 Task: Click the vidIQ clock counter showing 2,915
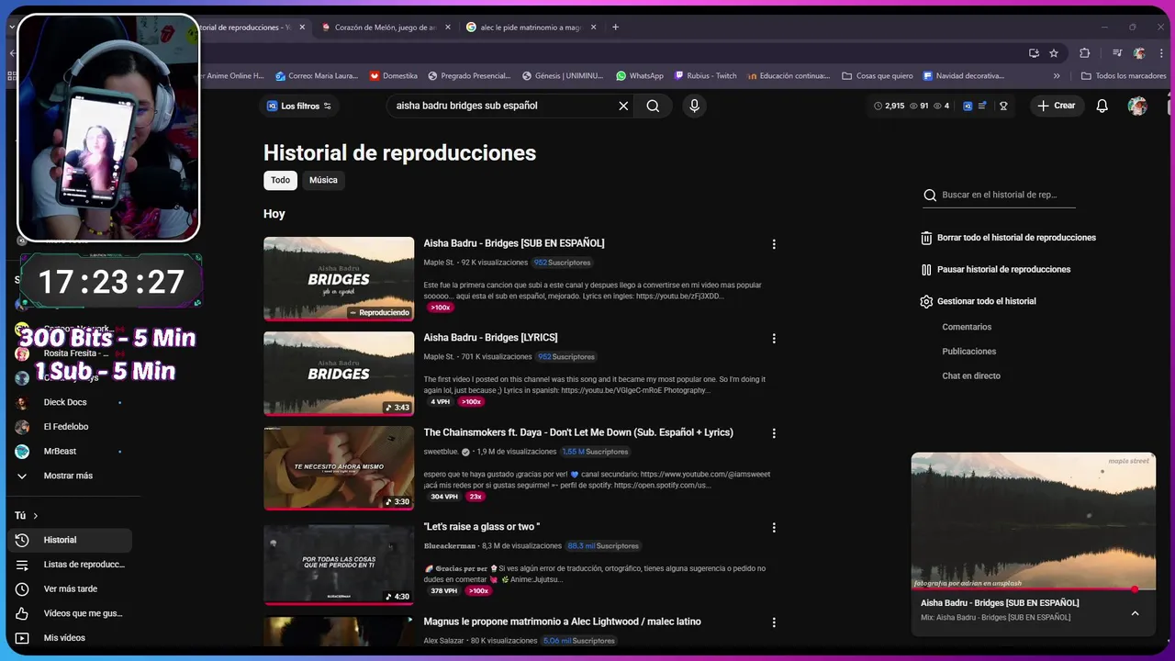click(889, 106)
